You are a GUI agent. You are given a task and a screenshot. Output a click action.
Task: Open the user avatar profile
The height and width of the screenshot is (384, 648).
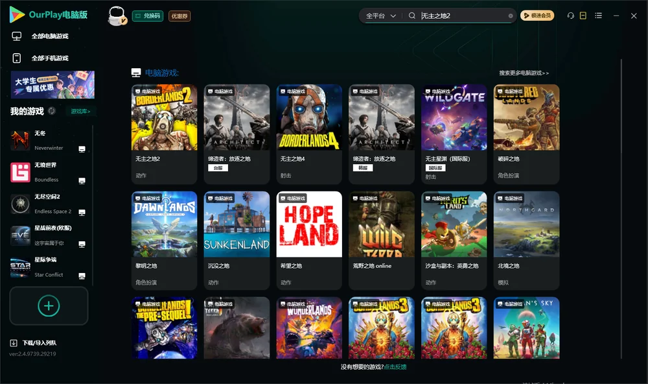click(x=117, y=16)
